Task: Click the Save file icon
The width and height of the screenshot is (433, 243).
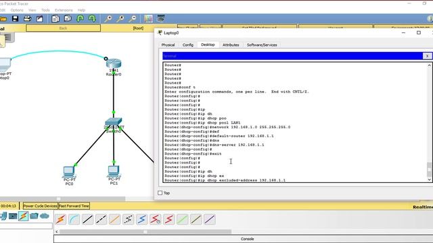Action: (x=15, y=19)
